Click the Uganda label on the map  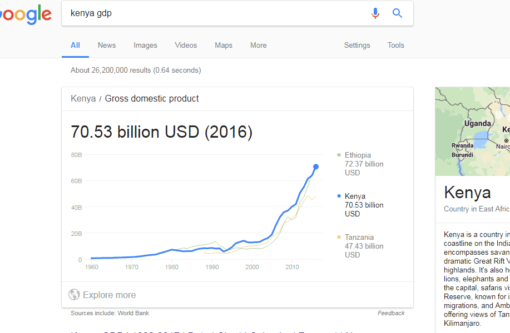478,123
